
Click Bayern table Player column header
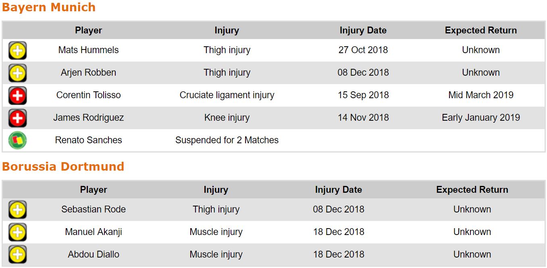coord(88,30)
